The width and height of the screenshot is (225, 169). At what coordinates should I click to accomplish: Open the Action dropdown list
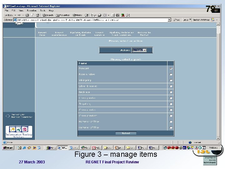point(145,50)
